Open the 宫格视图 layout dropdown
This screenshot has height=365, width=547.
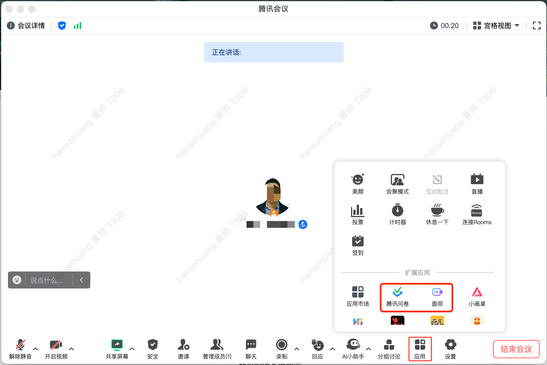point(496,26)
